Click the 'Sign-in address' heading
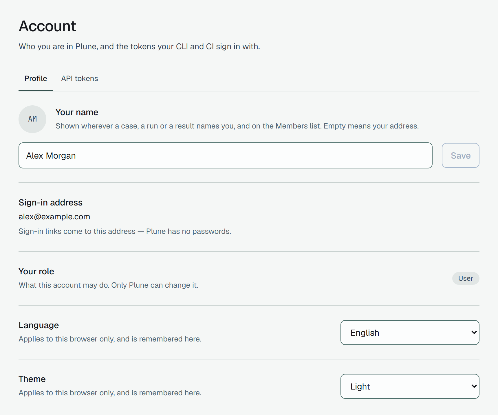The width and height of the screenshot is (498, 415). tap(51, 203)
